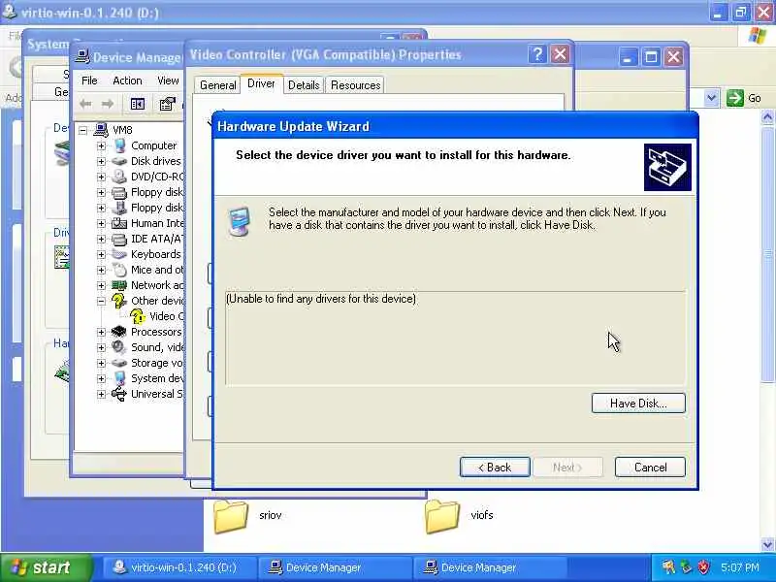Expand the Computer node
Viewport: 776px width, 582px height.
point(101,146)
